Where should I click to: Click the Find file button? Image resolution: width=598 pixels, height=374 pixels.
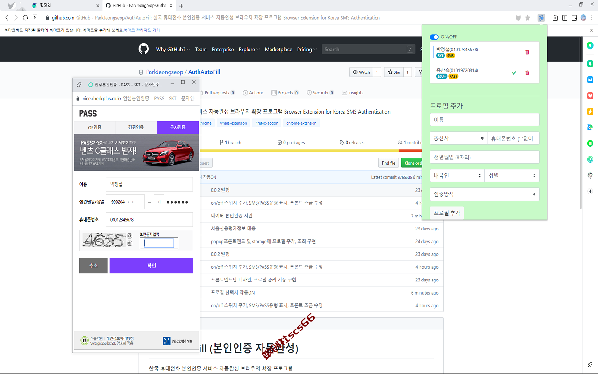pos(388,163)
